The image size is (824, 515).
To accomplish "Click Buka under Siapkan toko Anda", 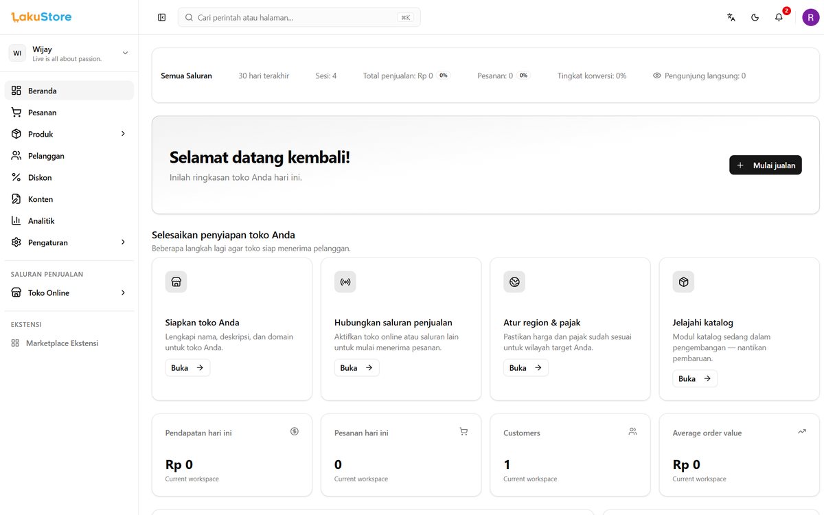I will click(187, 368).
